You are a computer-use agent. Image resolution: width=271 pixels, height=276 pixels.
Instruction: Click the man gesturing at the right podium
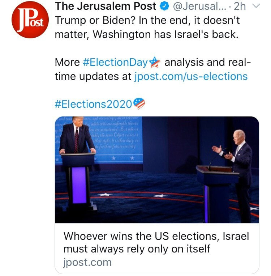[238, 159]
